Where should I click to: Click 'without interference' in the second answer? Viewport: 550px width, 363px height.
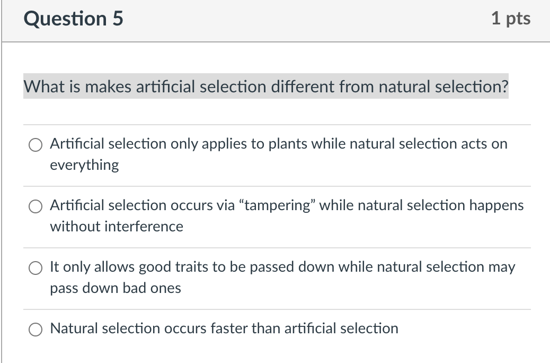(117, 226)
